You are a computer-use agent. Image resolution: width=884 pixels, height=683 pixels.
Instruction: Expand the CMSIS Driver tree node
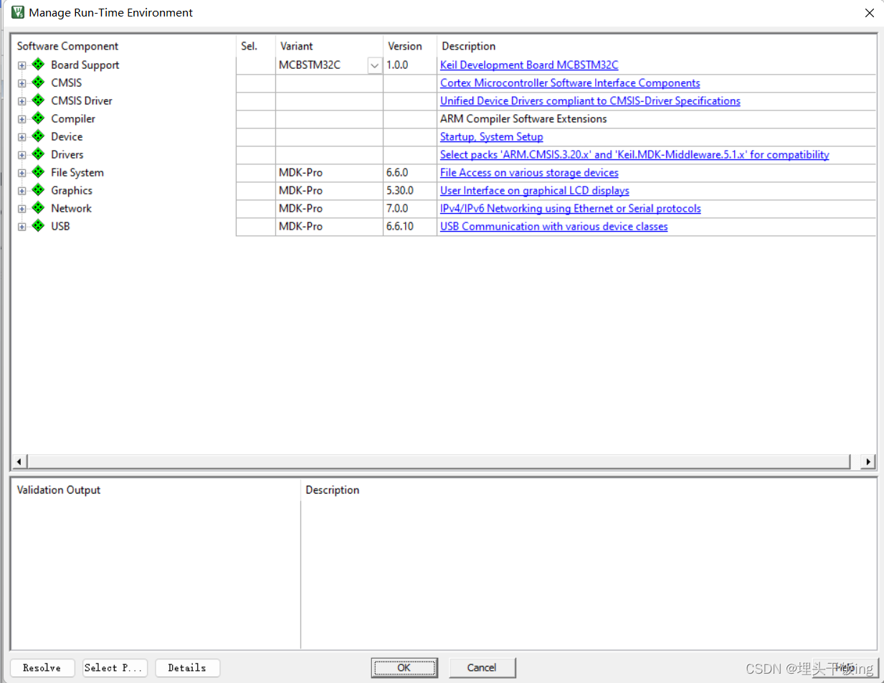tap(22, 101)
